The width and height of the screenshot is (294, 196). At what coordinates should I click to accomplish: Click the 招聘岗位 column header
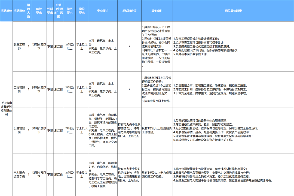[19, 11]
